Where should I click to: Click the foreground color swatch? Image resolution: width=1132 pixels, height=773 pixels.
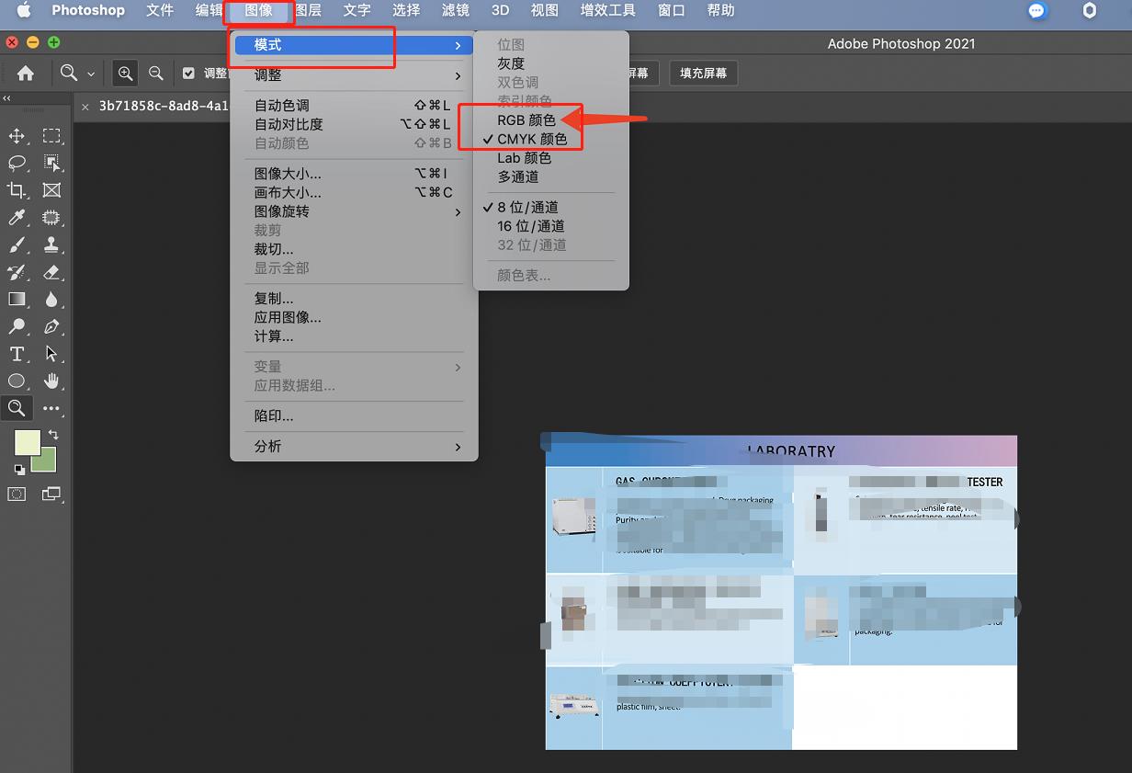27,442
